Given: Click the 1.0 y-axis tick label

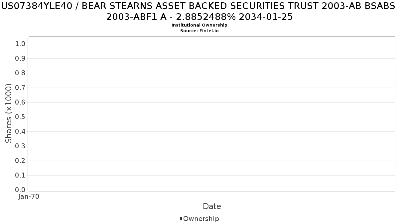Looking at the screenshot, I should [20, 44].
